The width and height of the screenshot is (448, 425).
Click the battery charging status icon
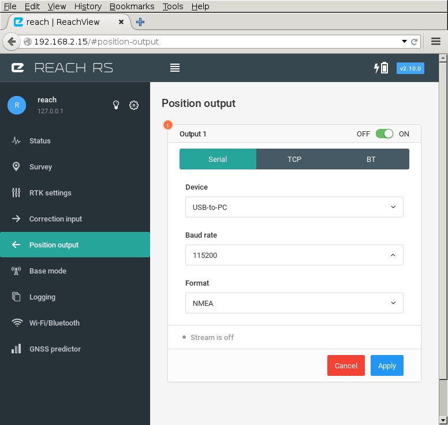pos(381,68)
